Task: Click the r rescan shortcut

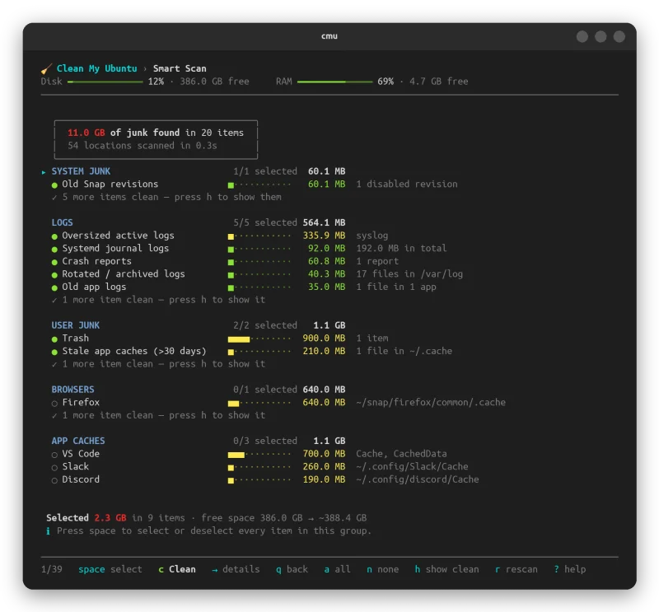Action: coord(516,569)
